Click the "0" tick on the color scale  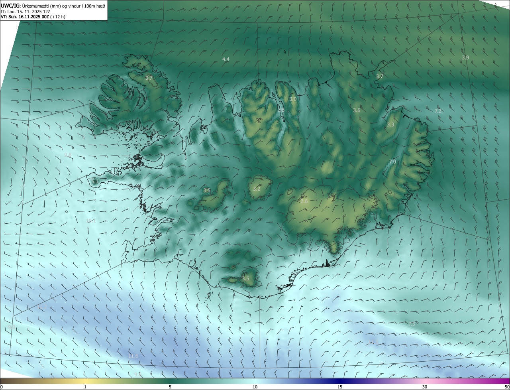[x=2, y=387]
